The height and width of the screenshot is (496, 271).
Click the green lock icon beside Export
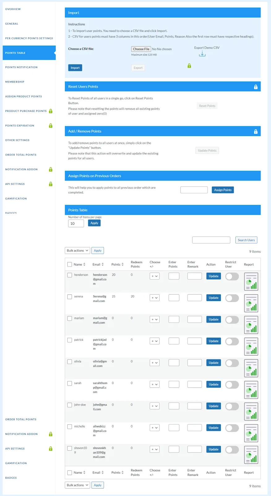[189, 66]
